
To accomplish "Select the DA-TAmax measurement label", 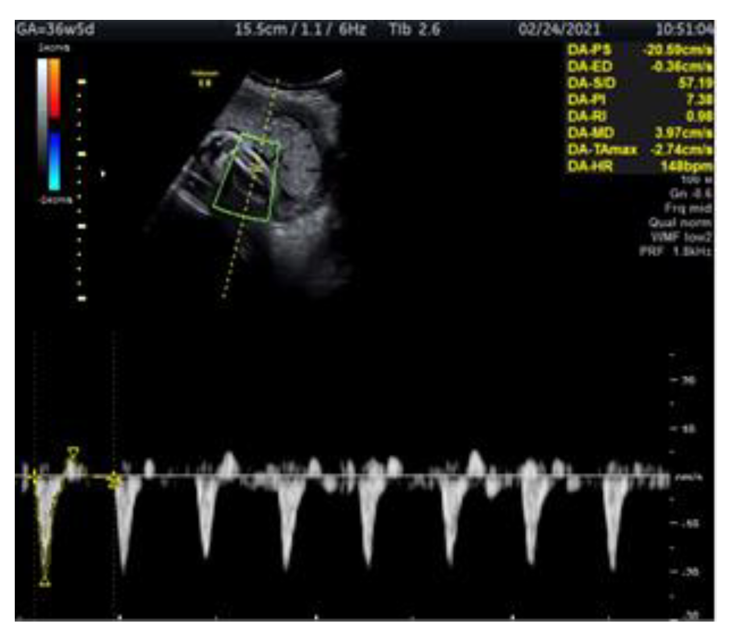I will point(602,150).
